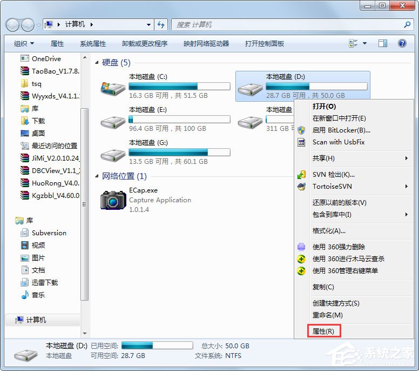Select the local disk G: drive icon
Viewport: 419px width, 371px height.
pos(113,155)
